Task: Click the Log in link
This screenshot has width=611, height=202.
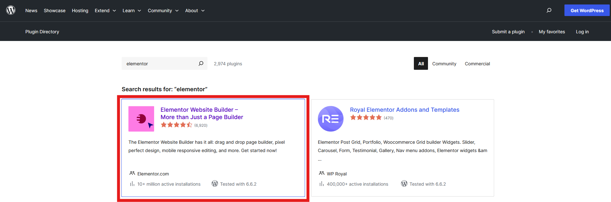Action: 582,31
